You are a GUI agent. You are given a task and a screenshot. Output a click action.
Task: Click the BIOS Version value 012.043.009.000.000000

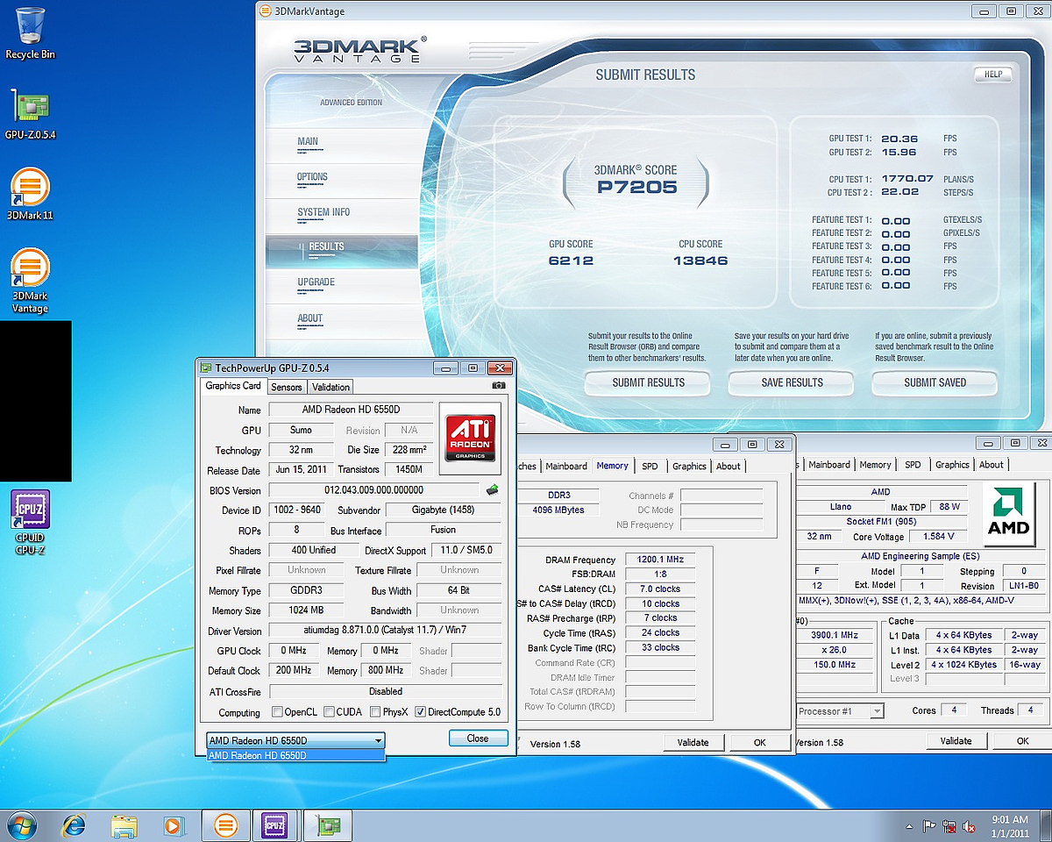[374, 490]
